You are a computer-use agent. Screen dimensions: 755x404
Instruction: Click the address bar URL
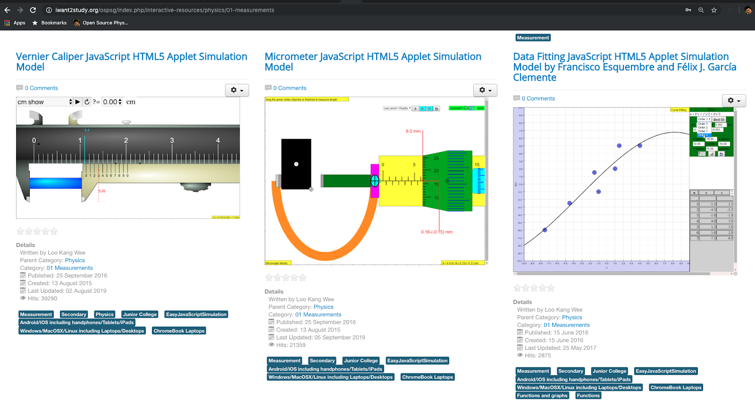[165, 10]
